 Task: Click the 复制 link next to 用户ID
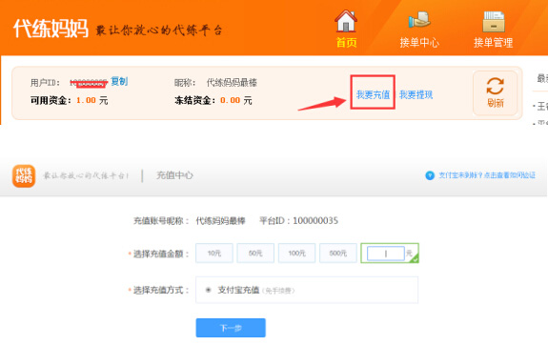point(119,81)
